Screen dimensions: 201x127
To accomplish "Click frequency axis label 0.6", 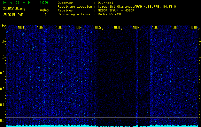I will (x=2, y=121).
